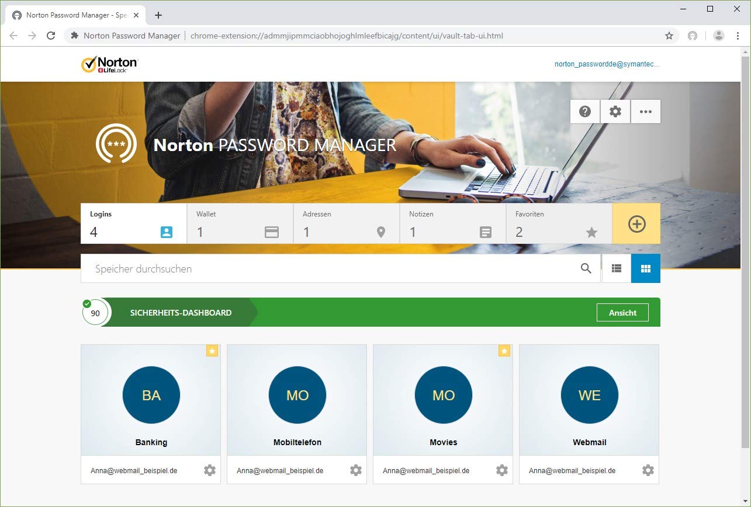Select the Logins tab
Screen dimensions: 751x507
134,223
